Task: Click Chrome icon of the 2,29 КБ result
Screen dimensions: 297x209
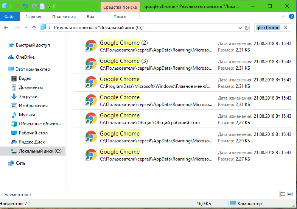Action: tap(91, 137)
